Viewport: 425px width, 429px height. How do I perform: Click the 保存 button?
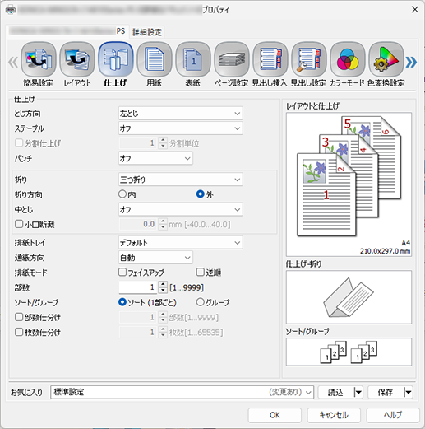coord(386,392)
